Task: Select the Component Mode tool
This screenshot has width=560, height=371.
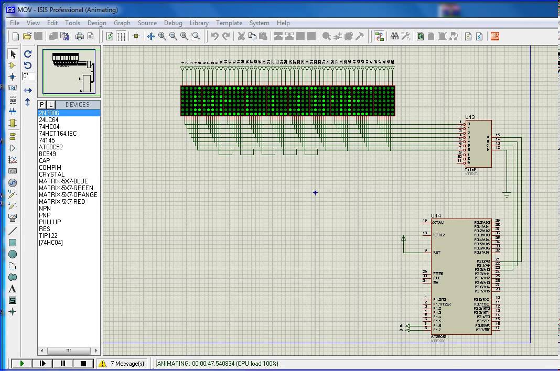Action: click(13, 66)
